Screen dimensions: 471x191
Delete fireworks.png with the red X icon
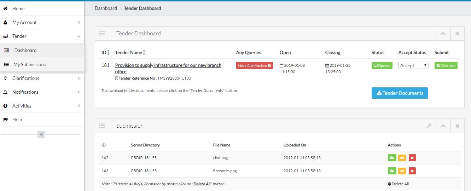pos(412,171)
